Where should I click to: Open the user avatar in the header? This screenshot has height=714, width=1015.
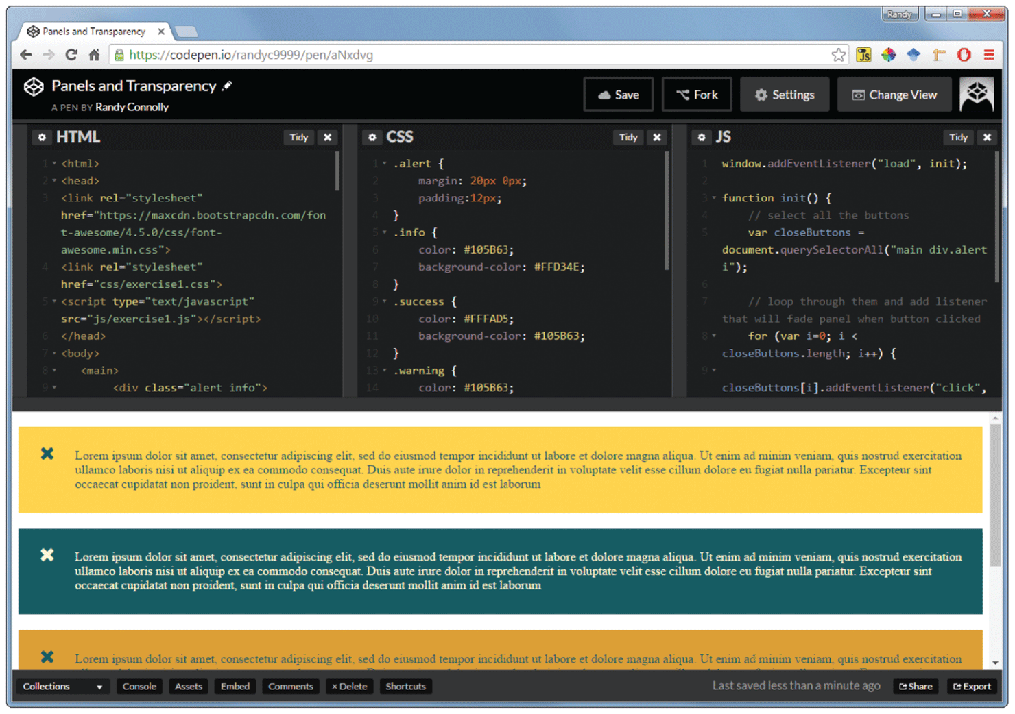tap(976, 94)
